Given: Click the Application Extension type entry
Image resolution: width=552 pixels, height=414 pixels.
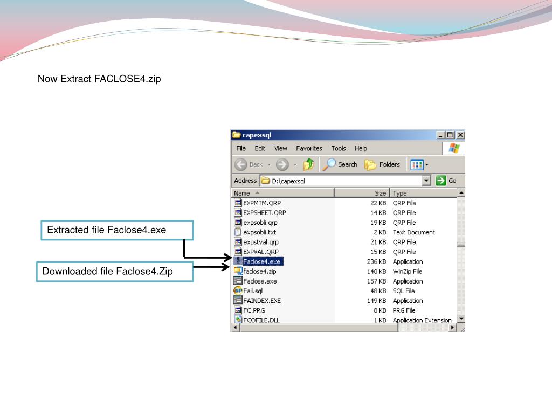Looking at the screenshot, I should pos(422,320).
